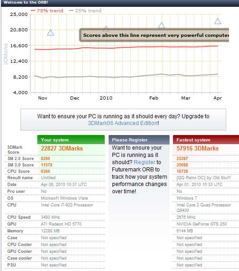
Task: Click the Memory row label
Action: [x=15, y=231]
